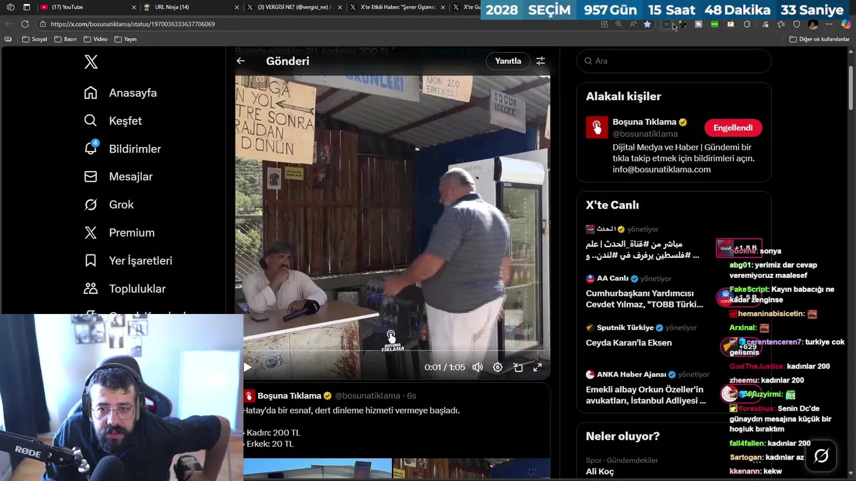Switch to the YouTube tab
Screen dimensions: 856x481
point(87,7)
